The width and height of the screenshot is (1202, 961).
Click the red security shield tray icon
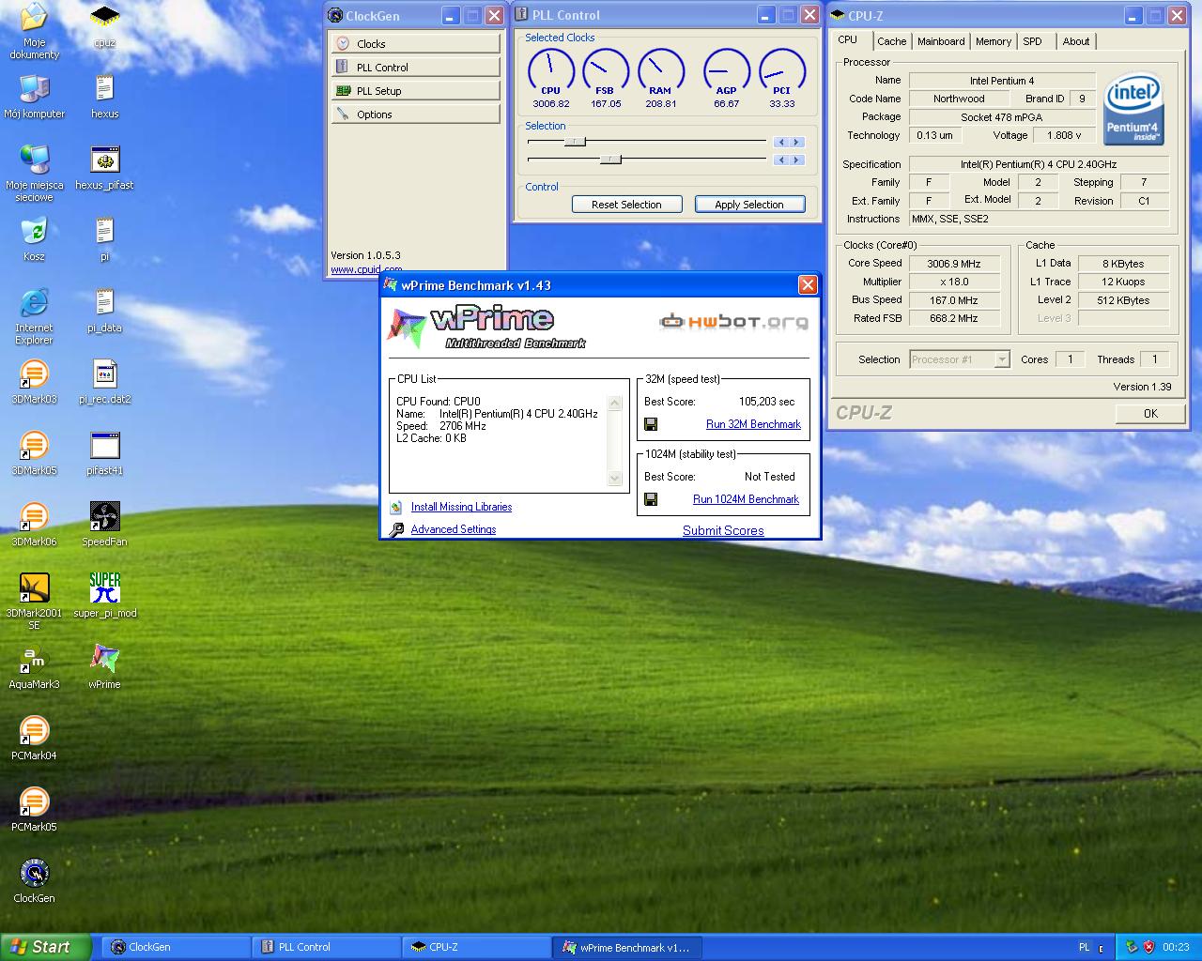click(1148, 947)
